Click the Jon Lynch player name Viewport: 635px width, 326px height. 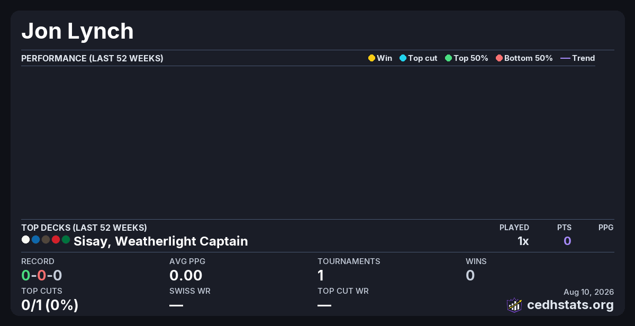(77, 31)
